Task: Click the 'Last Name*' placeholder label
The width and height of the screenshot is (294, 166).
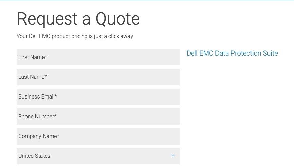Action: click(x=32, y=77)
